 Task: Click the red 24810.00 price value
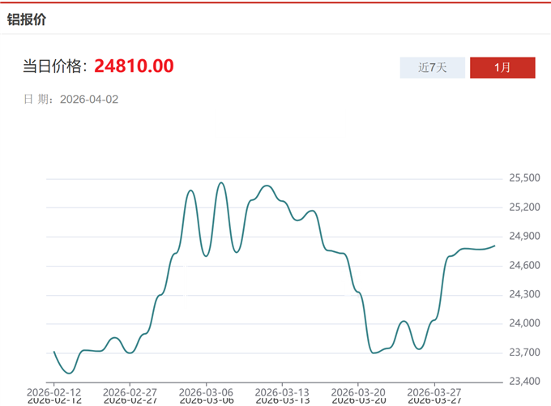point(134,66)
